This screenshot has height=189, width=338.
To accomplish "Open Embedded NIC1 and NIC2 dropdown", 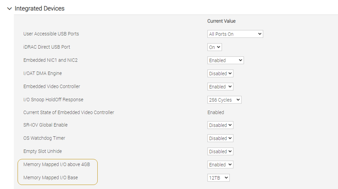I will (x=225, y=60).
